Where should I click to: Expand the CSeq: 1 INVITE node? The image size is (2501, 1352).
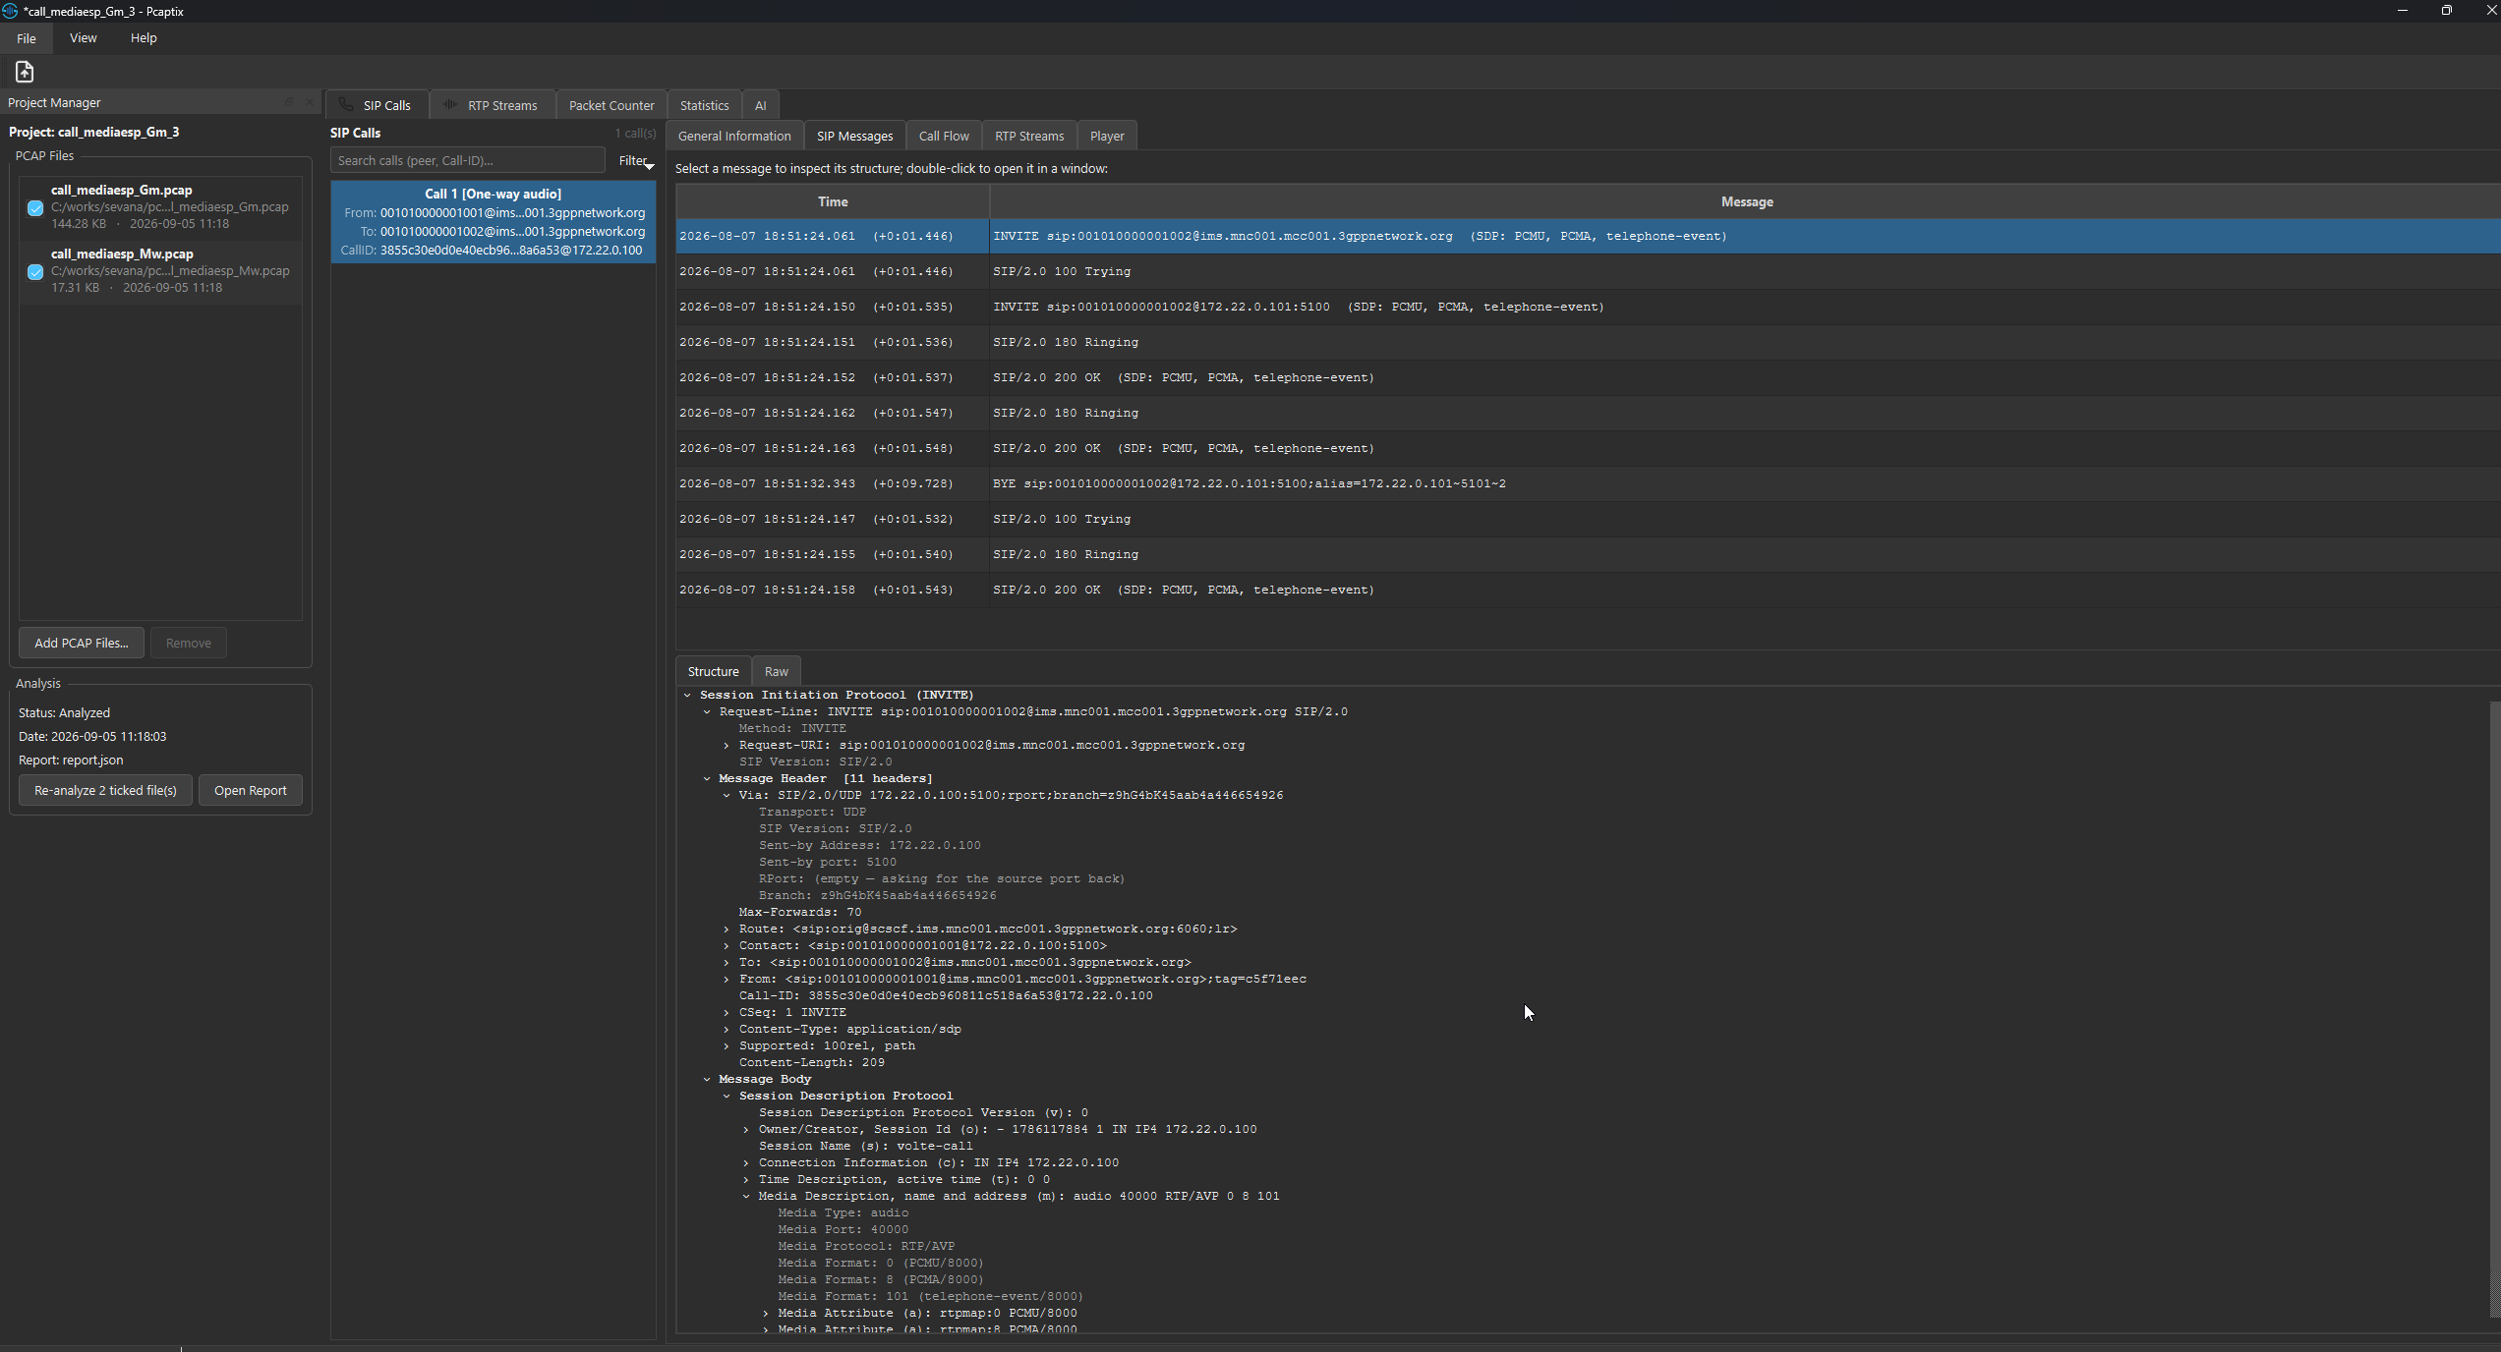coord(727,1013)
